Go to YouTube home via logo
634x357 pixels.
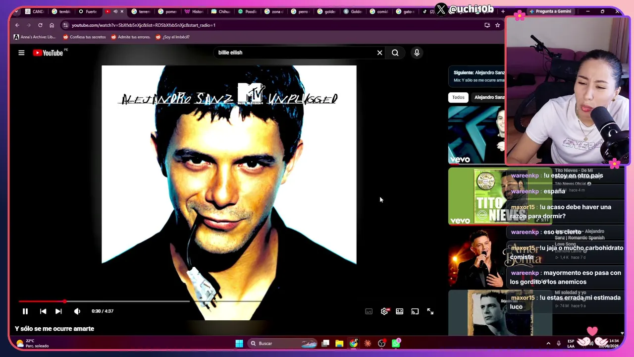click(49, 53)
